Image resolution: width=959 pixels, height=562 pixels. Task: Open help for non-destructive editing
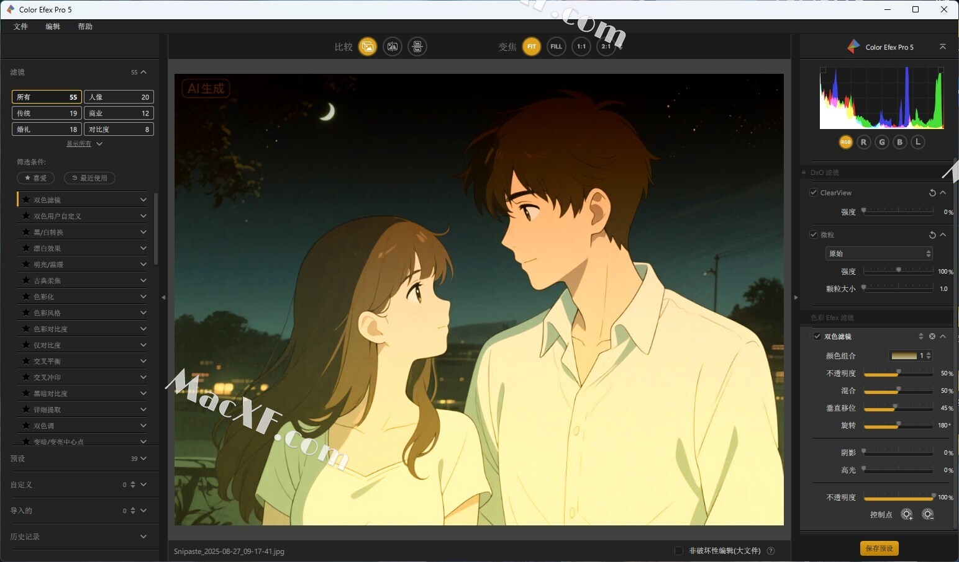click(771, 551)
